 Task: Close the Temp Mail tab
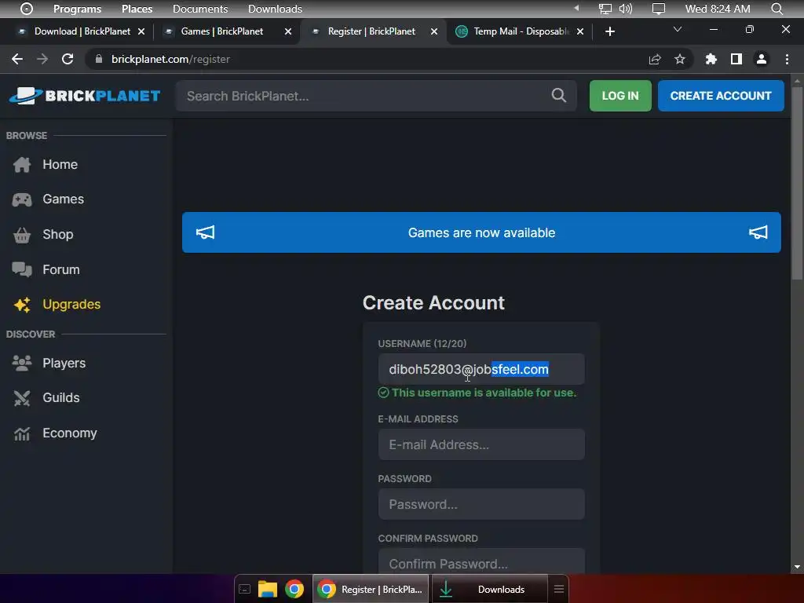click(580, 31)
